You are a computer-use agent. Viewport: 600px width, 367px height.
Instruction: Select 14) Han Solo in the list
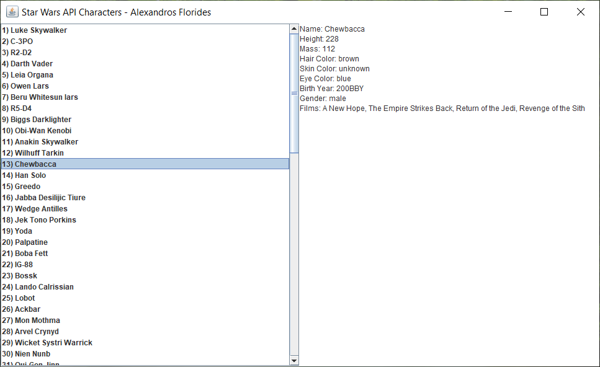click(145, 175)
